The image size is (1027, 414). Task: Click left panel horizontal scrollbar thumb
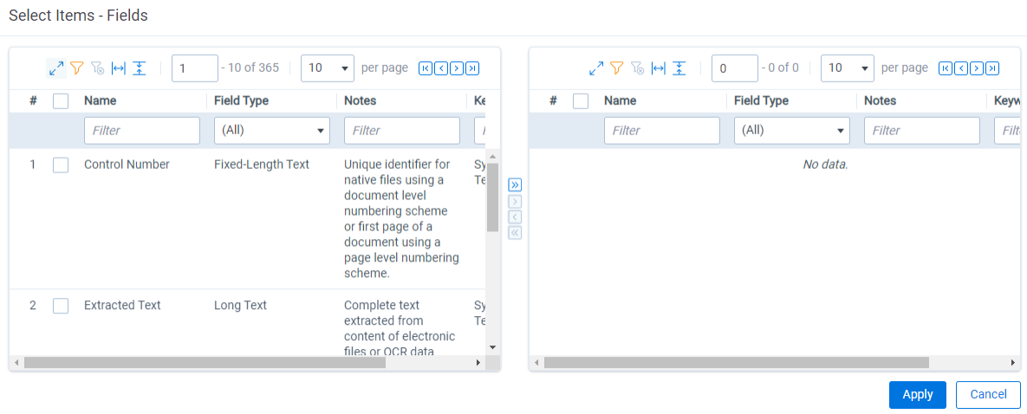tap(205, 362)
